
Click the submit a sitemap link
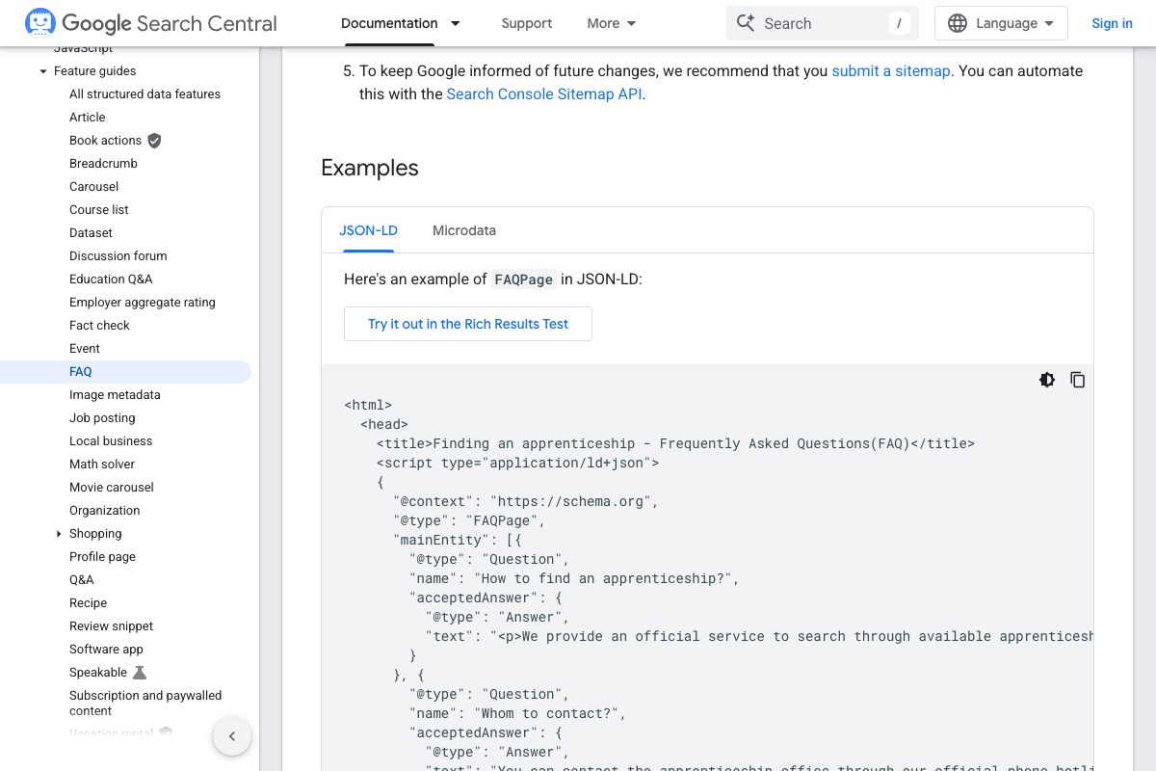[x=890, y=70]
